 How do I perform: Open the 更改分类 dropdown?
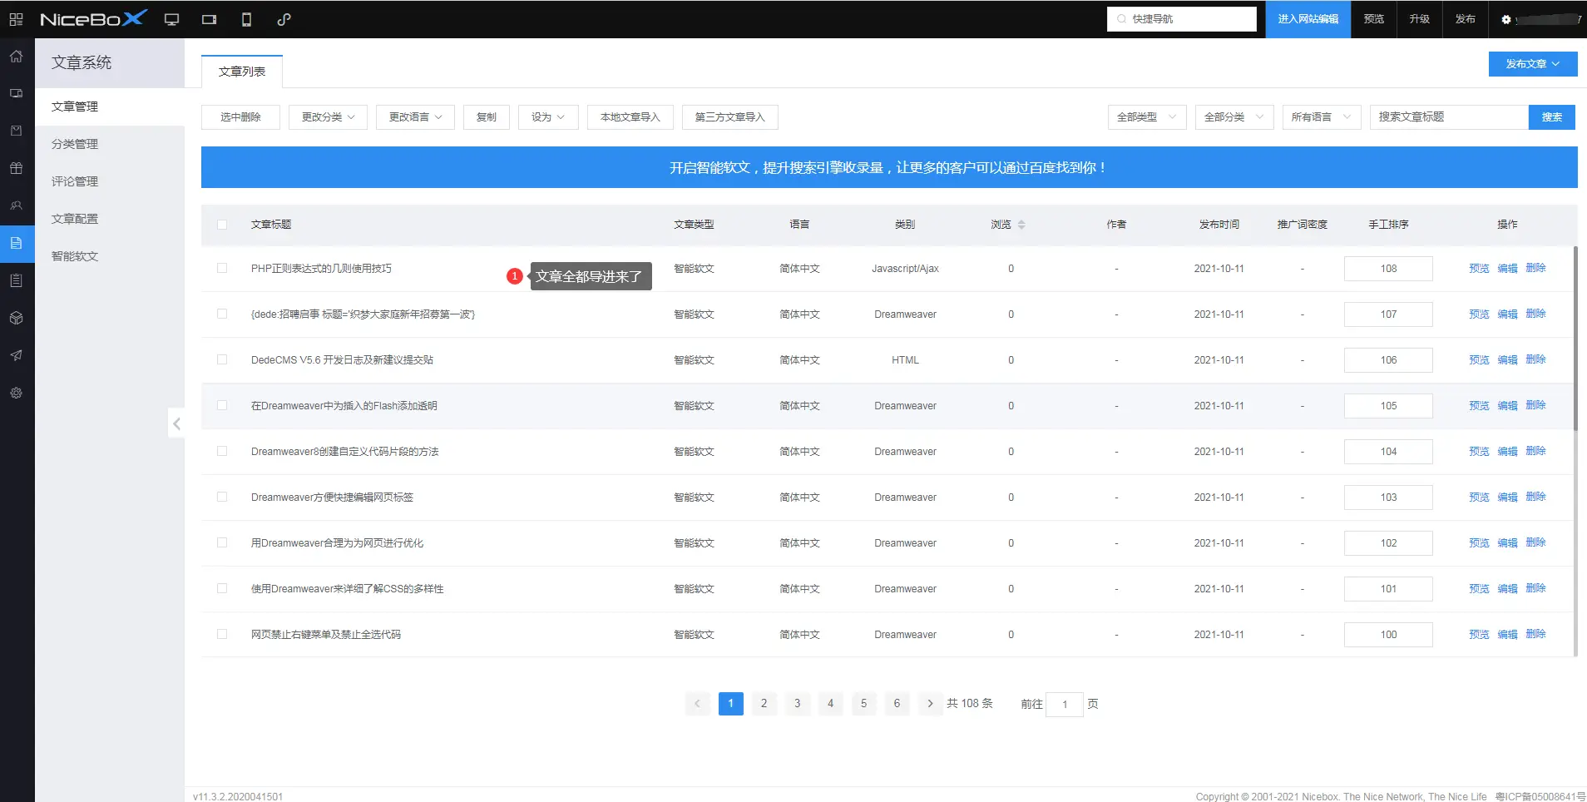coord(328,117)
